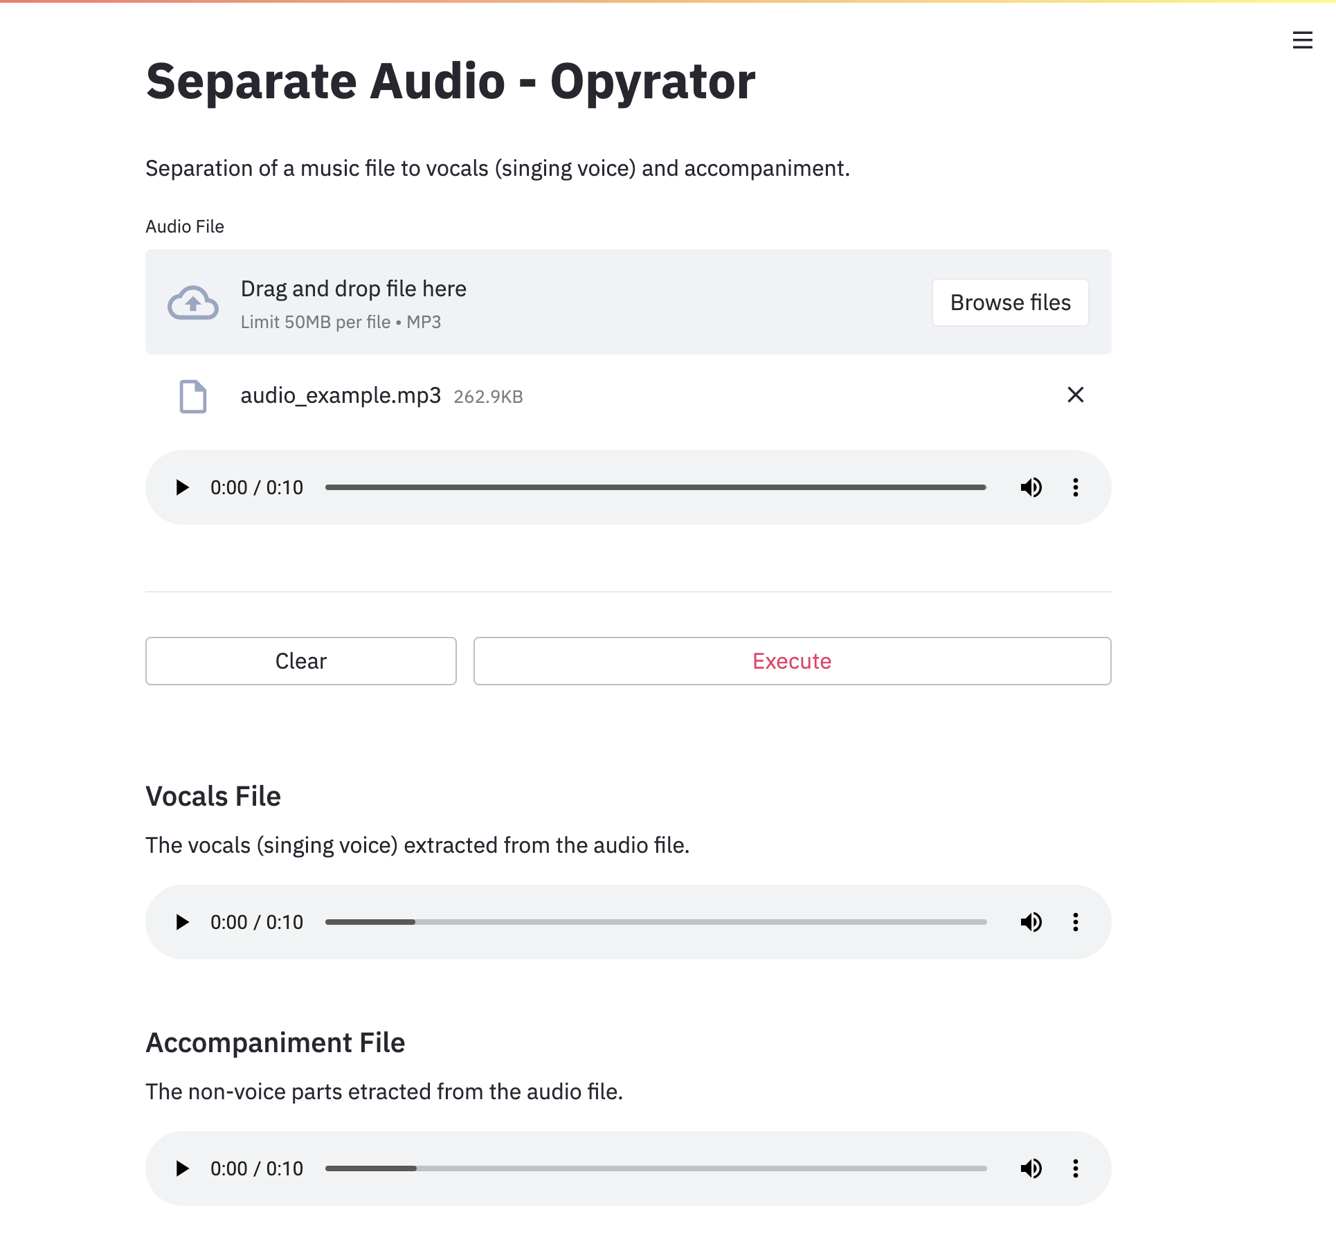Image resolution: width=1336 pixels, height=1246 pixels.
Task: Click the Browse files button
Action: point(1010,303)
